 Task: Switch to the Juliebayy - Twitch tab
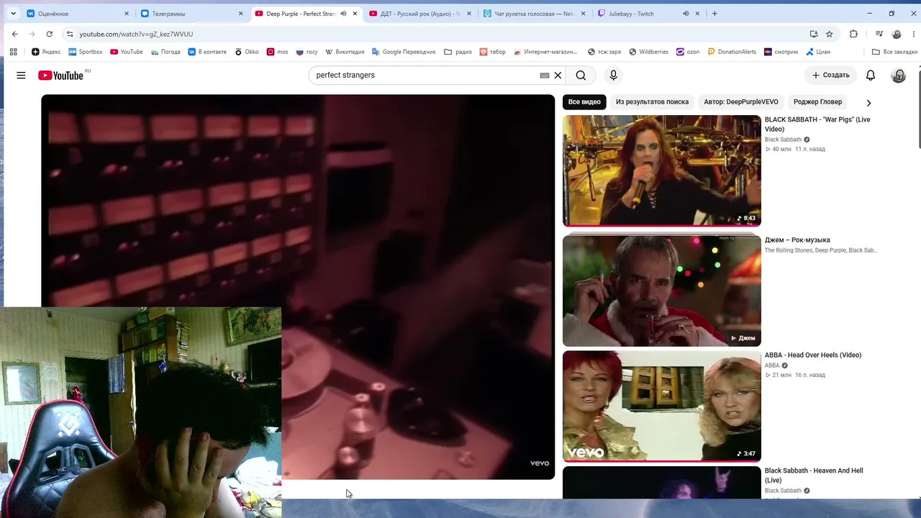648,14
